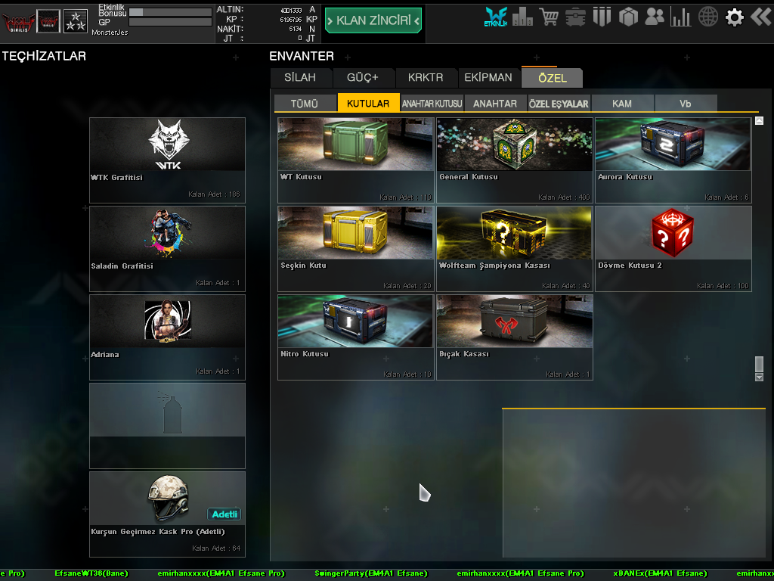Open the friends people icon
This screenshot has height=581, width=774.
click(x=655, y=17)
